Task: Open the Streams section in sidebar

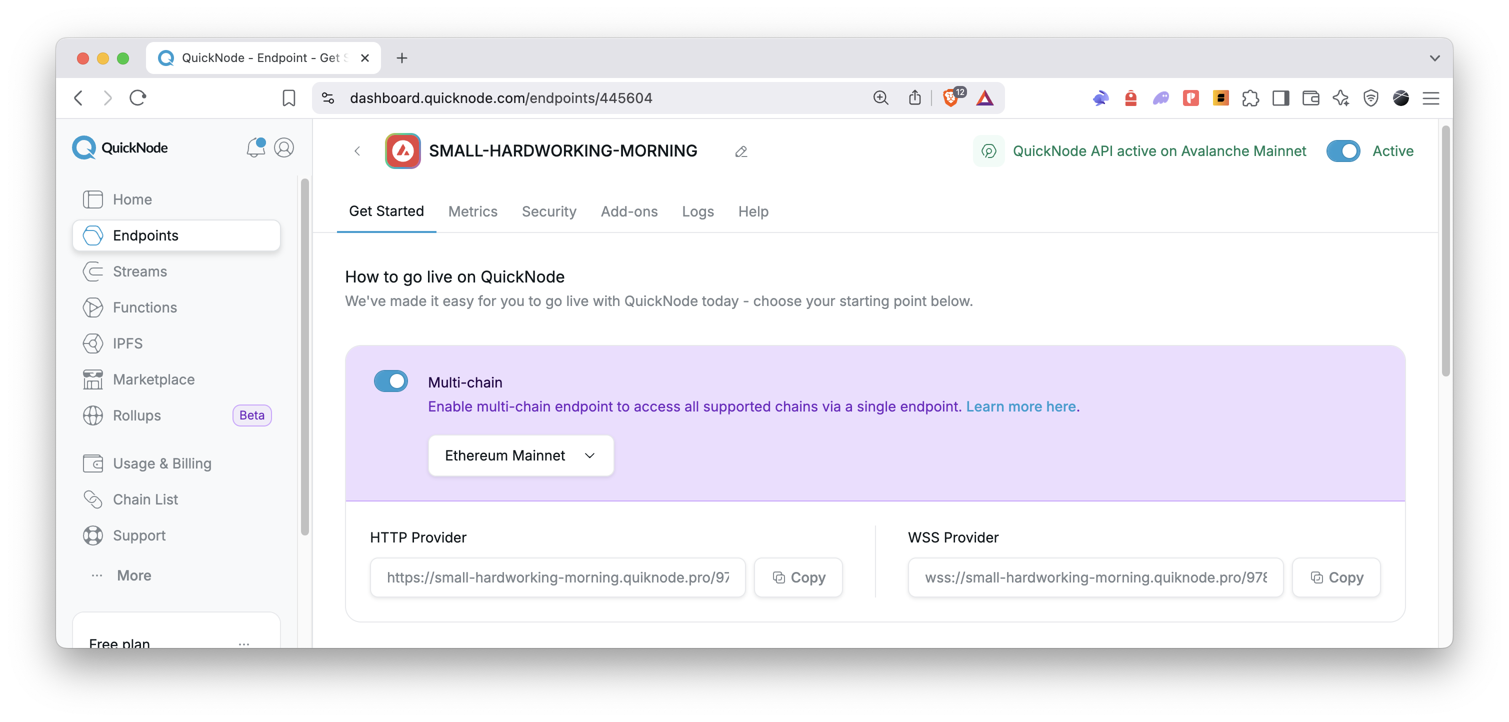Action: coord(139,271)
